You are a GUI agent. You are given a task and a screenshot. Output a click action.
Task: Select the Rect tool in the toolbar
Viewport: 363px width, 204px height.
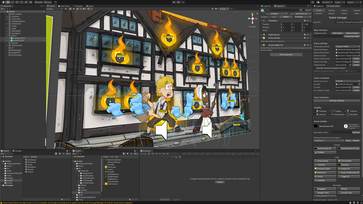tap(21, 2)
